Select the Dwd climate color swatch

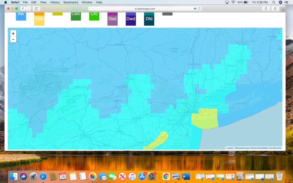(131, 19)
